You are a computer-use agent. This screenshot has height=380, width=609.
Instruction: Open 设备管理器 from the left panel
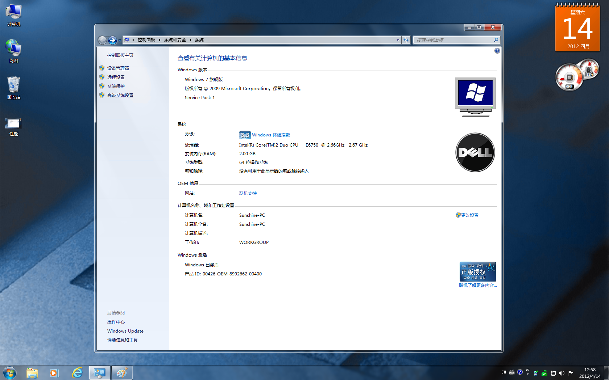coord(118,68)
